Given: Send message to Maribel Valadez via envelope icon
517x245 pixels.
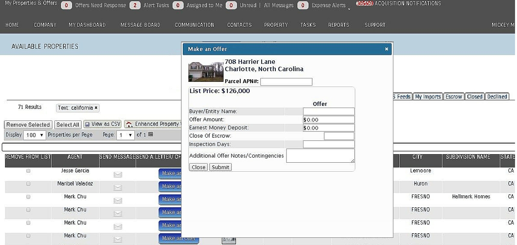Looking at the screenshot, I should (118, 187).
